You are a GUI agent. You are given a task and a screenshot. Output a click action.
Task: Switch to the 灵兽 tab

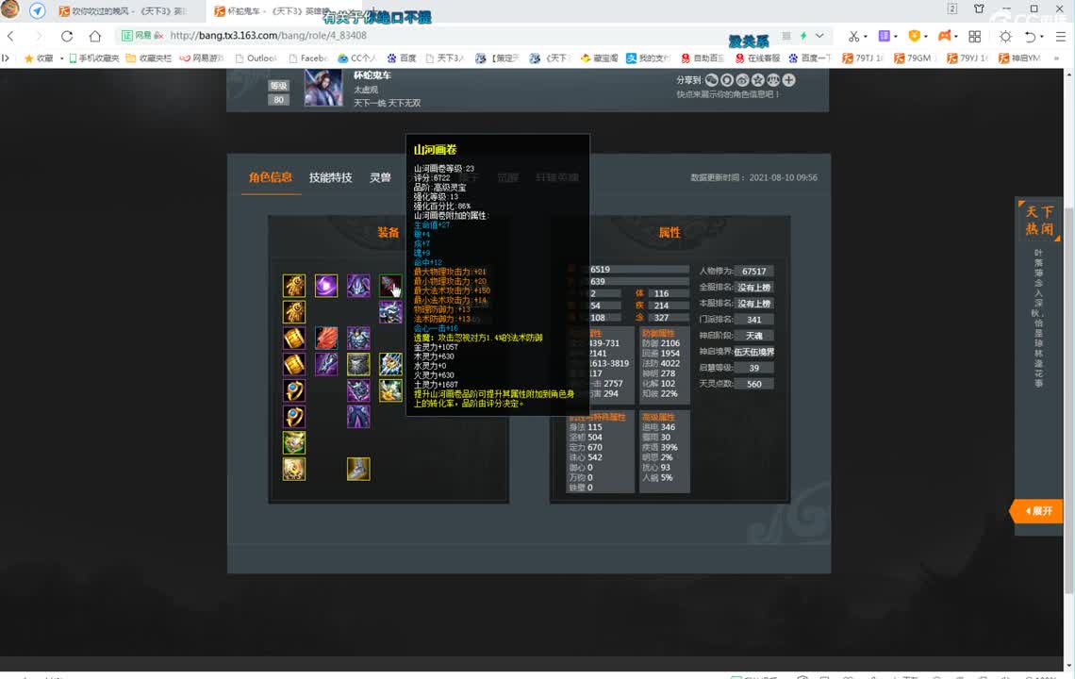pos(380,177)
